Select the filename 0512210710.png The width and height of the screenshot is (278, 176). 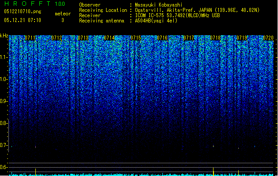tap(23, 11)
